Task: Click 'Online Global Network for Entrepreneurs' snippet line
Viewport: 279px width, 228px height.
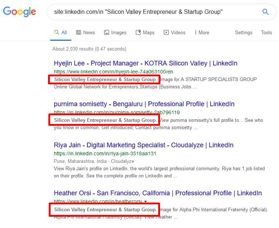Action: [x=125, y=87]
